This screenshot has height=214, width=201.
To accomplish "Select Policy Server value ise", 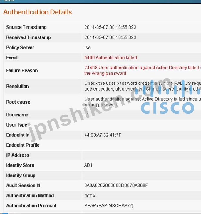I will click(x=87, y=47).
